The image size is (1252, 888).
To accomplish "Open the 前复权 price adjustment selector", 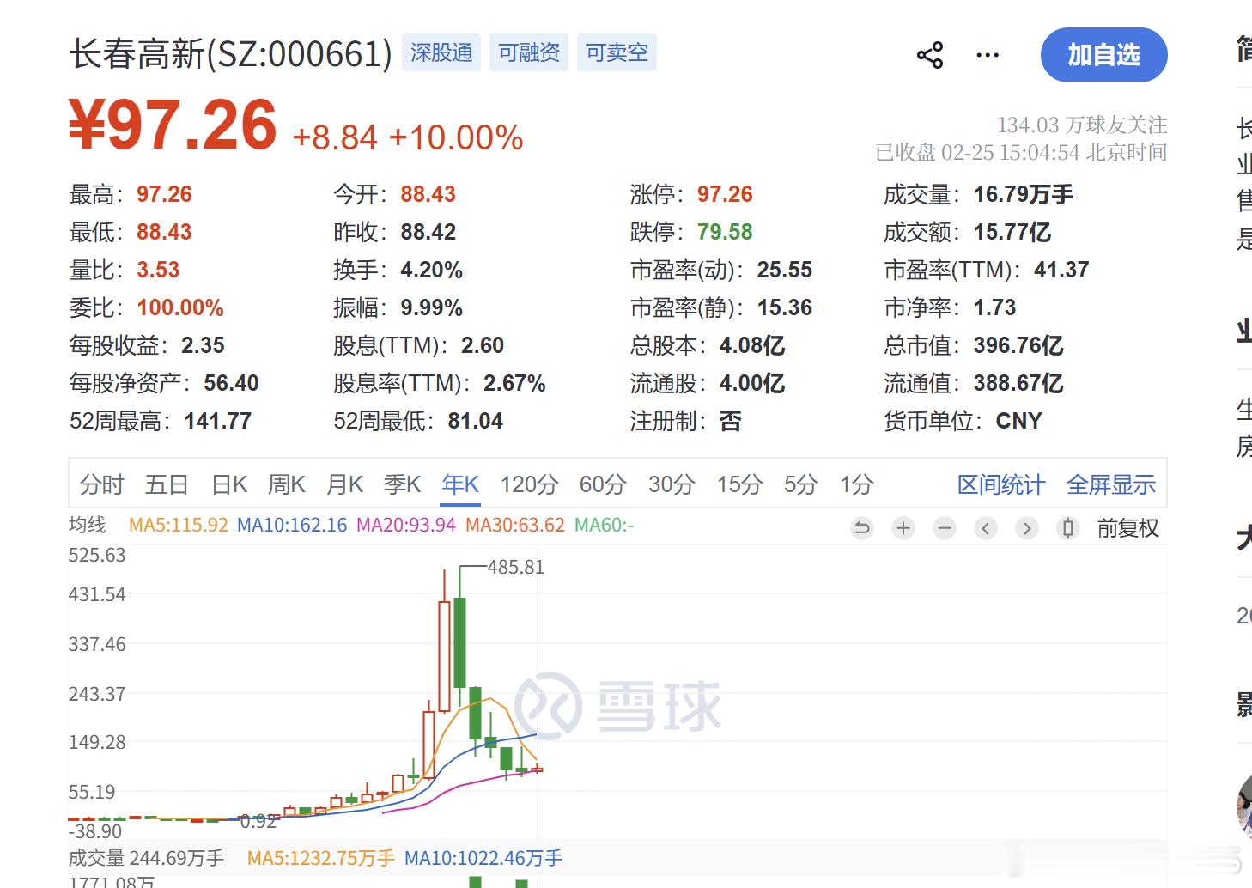I will [x=1129, y=528].
